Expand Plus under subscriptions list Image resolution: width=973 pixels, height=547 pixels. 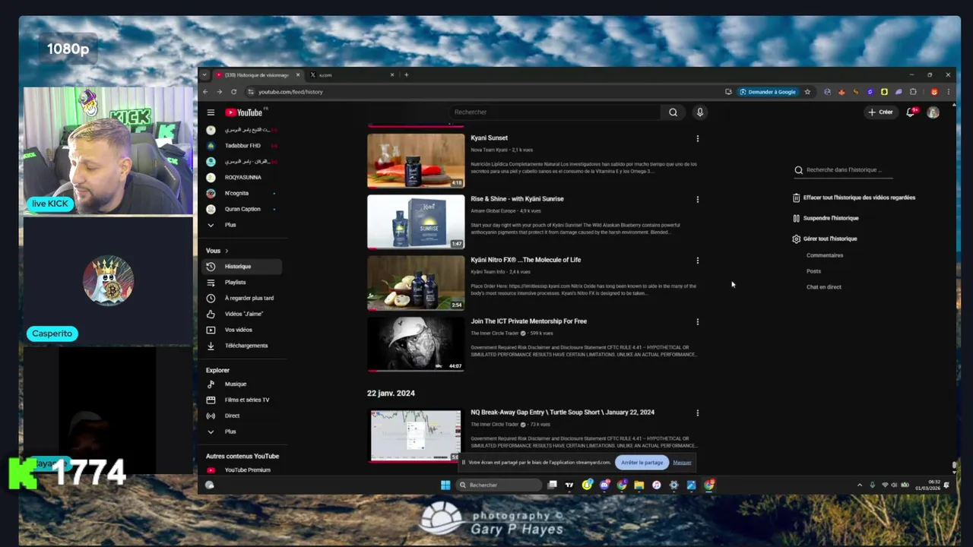230,225
